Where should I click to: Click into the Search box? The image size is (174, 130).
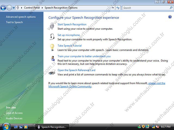(x=145, y=8)
